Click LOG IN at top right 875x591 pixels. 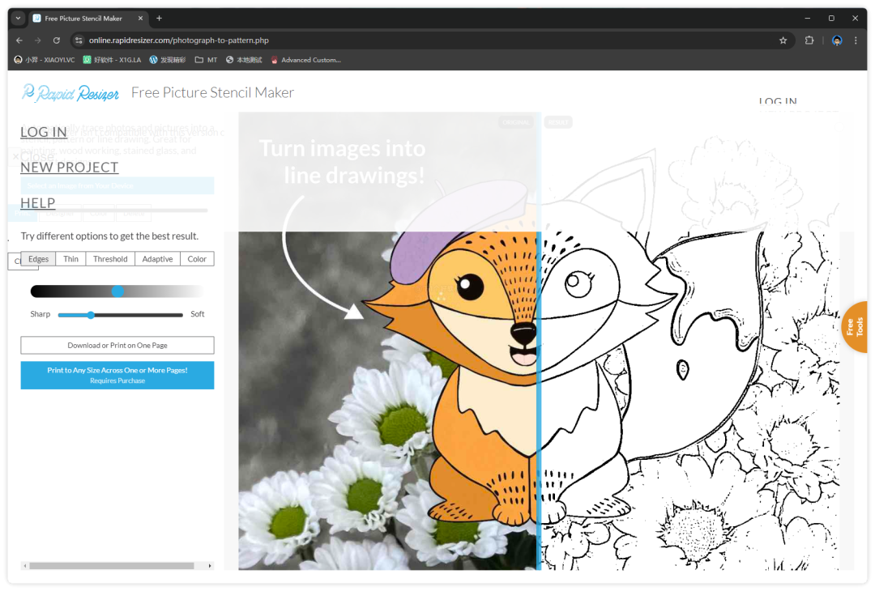coord(777,101)
